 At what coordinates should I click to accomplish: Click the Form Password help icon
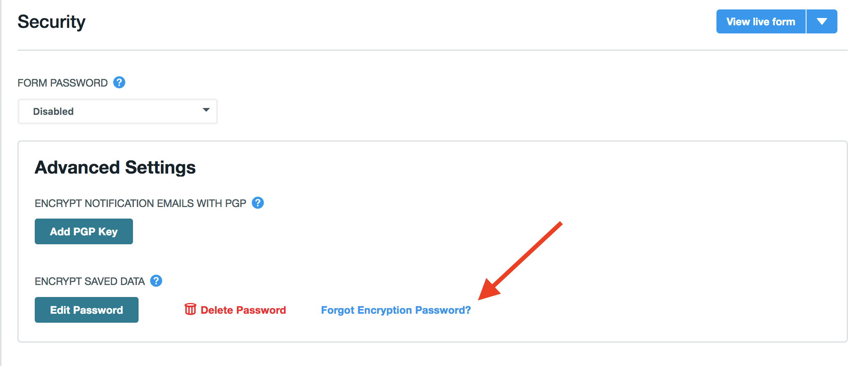pos(119,82)
